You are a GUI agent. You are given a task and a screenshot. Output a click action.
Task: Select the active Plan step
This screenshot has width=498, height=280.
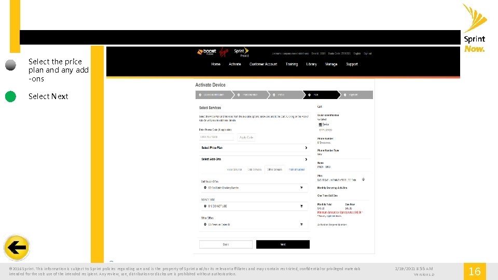321,95
